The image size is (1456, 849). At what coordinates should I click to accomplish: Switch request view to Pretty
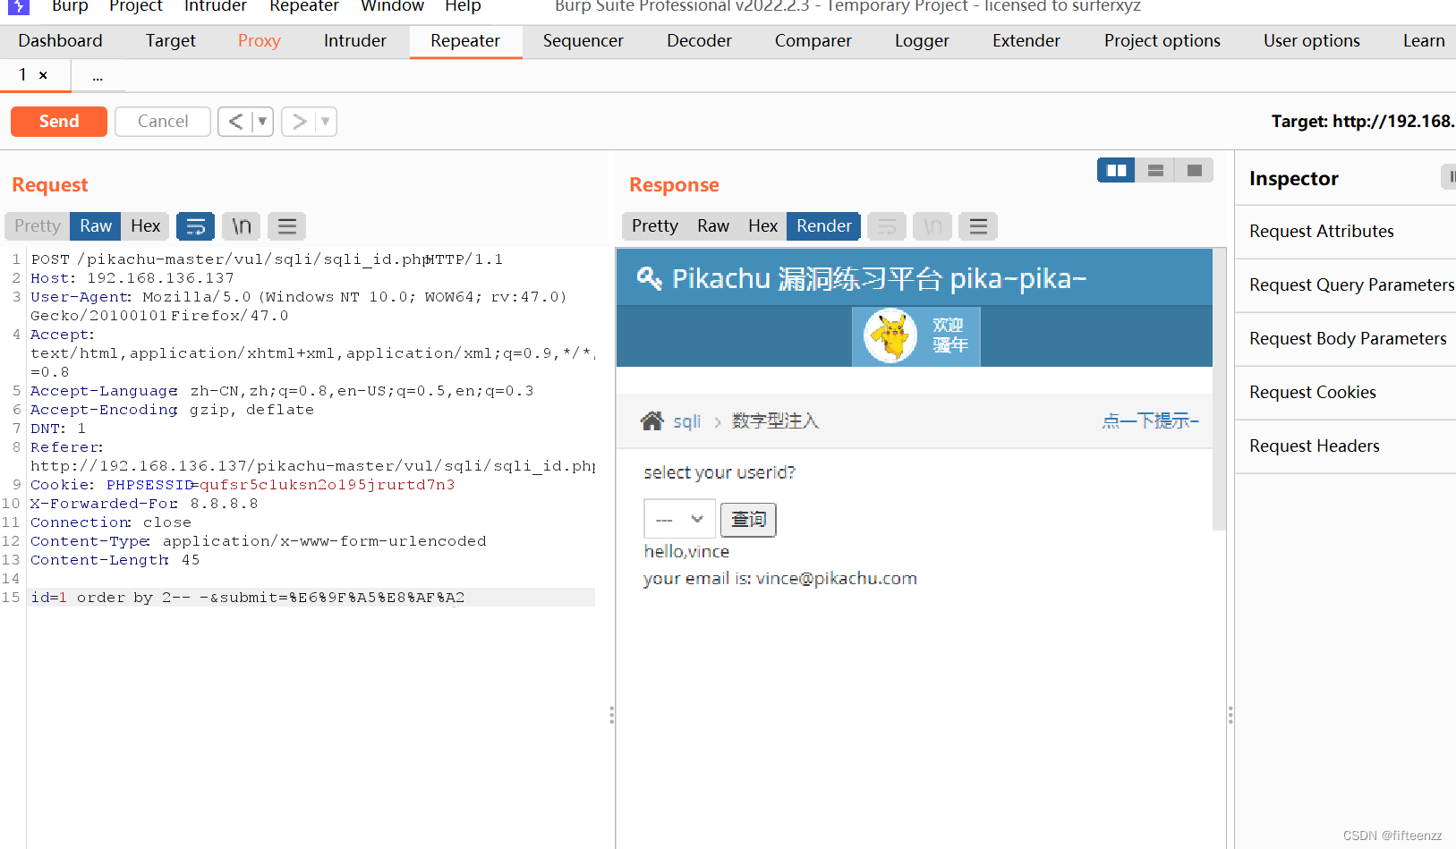coord(38,226)
